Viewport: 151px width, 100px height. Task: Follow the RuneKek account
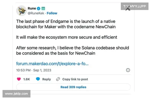[x=52, y=13]
